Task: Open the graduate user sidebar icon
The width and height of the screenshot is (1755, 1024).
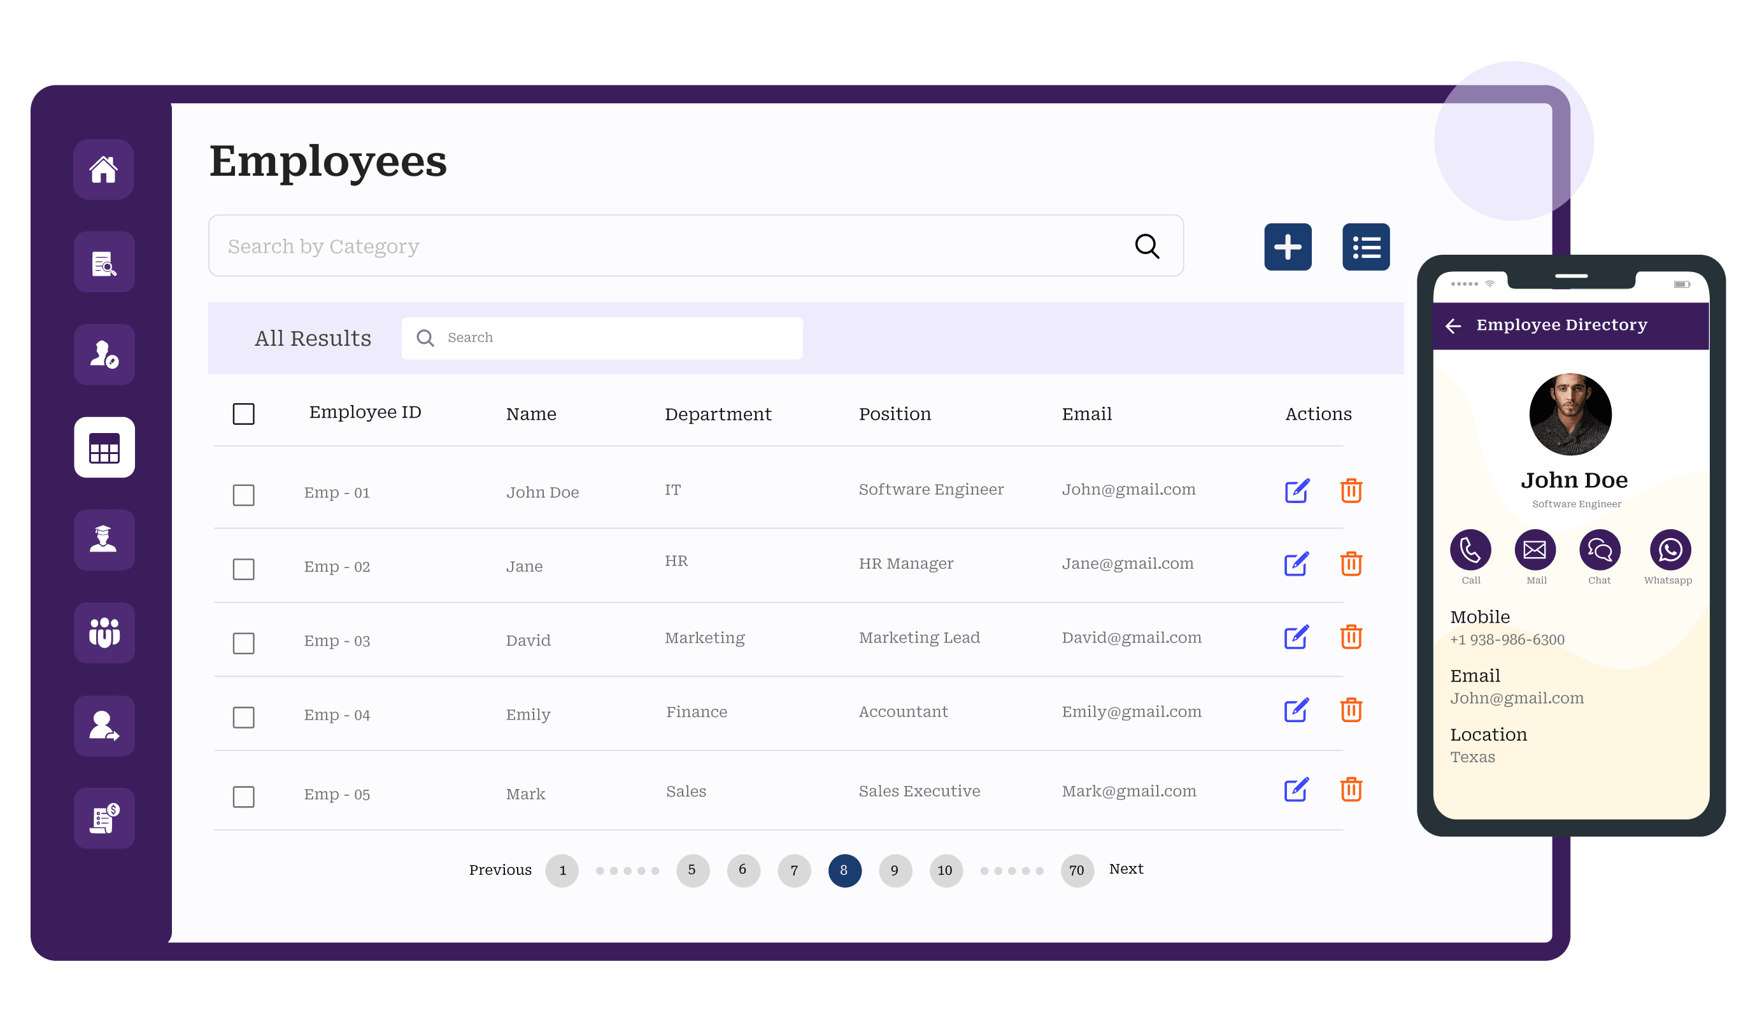Action: click(104, 540)
